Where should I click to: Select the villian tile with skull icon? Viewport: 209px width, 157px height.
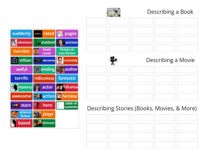21,60
